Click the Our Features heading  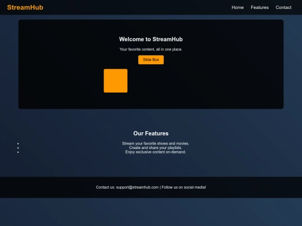point(151,133)
